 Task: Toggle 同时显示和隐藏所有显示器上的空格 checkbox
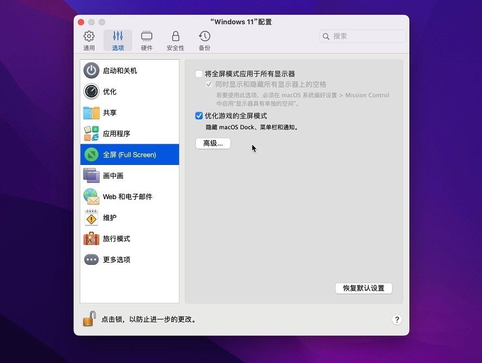click(x=209, y=85)
